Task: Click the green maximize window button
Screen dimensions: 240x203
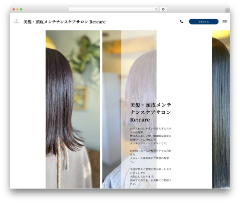Action: click(21, 10)
